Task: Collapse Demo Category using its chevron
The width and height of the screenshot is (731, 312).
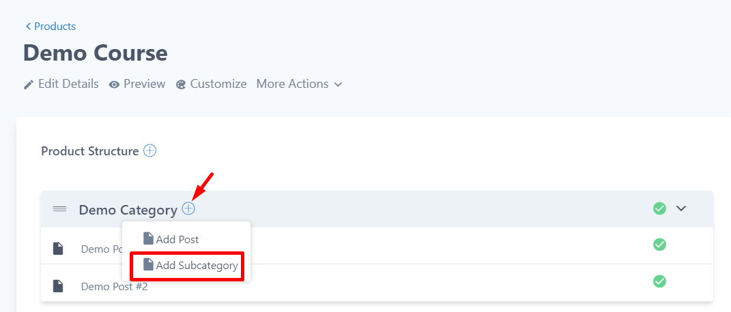Action: (680, 208)
